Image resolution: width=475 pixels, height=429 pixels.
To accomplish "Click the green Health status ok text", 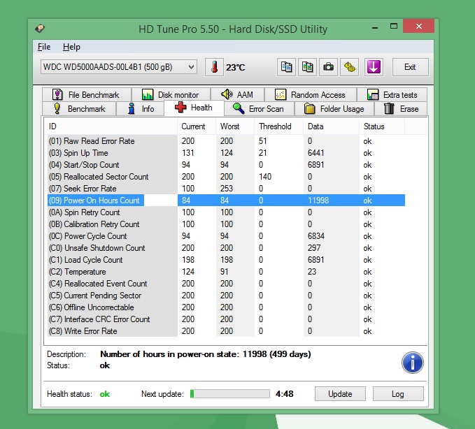I will pos(105,394).
